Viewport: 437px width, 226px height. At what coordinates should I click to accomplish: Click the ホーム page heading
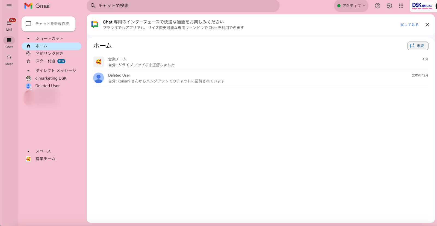click(x=103, y=46)
